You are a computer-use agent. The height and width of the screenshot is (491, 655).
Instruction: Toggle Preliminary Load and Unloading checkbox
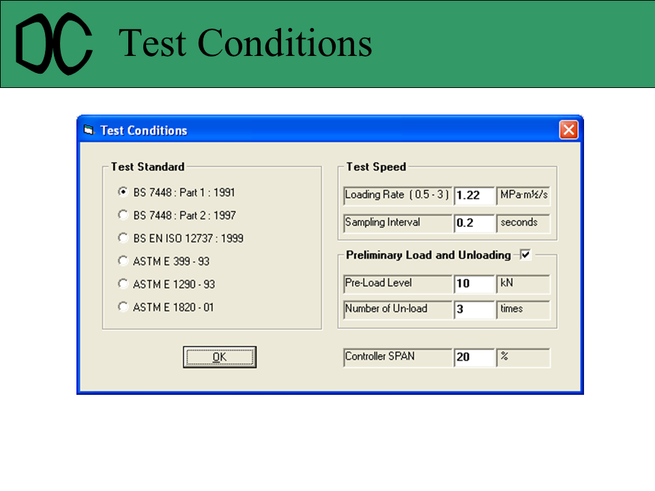525,255
